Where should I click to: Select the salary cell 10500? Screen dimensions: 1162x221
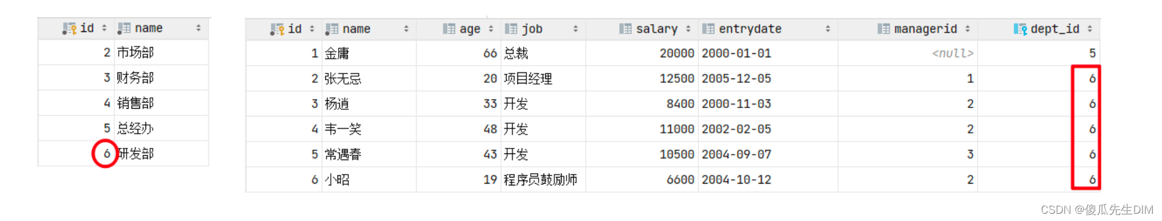(642, 155)
